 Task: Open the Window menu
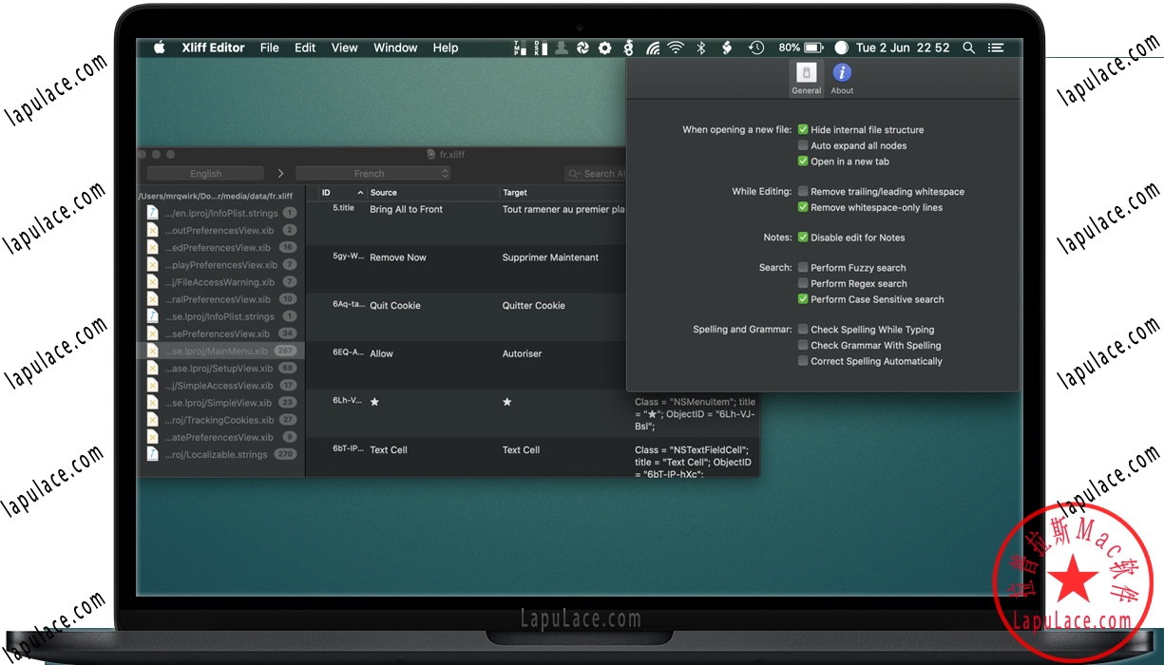pyautogui.click(x=395, y=47)
